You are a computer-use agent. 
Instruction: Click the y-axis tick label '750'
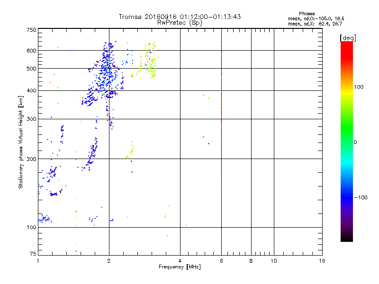pyautogui.click(x=31, y=30)
